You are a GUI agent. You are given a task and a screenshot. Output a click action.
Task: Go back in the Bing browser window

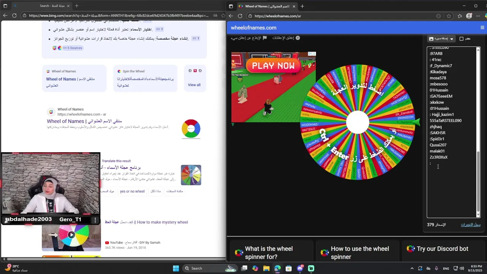(5, 16)
